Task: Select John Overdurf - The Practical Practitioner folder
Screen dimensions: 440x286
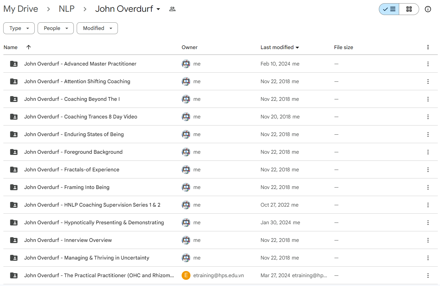Action: point(99,275)
